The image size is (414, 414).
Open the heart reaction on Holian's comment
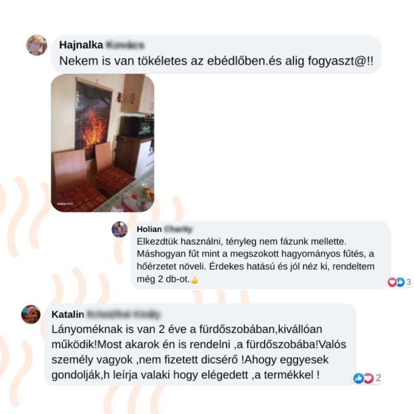pyautogui.click(x=392, y=282)
